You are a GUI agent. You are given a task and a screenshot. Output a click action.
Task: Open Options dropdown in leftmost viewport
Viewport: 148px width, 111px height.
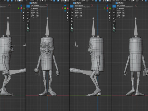(x=22, y=3)
